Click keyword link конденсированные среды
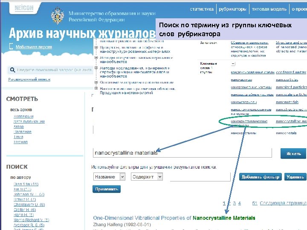 point(252,72)
